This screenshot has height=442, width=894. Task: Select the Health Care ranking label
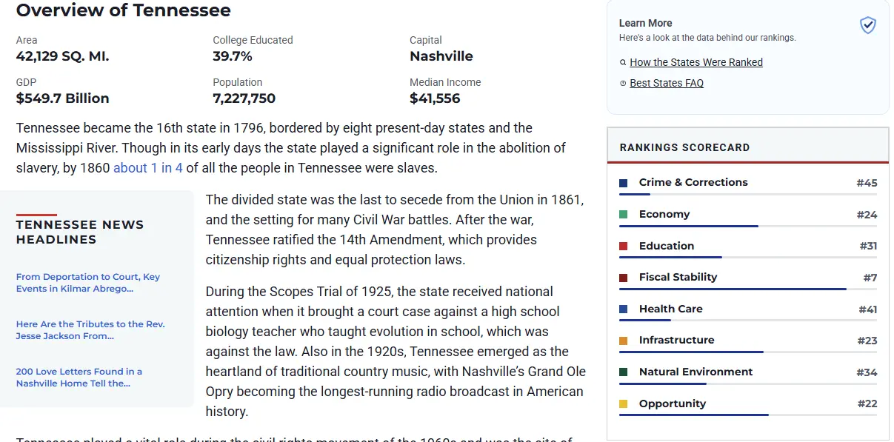tap(670, 309)
